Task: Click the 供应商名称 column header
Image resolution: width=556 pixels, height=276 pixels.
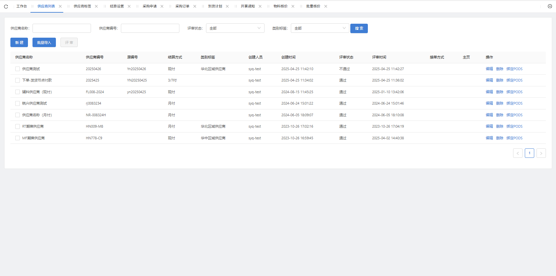Action: (24, 57)
